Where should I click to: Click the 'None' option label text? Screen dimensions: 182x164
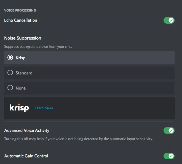(x=21, y=88)
